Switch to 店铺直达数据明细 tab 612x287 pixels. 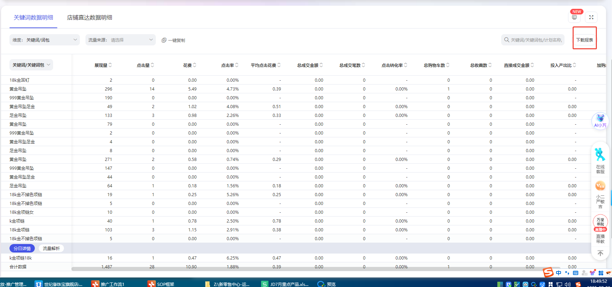point(90,18)
